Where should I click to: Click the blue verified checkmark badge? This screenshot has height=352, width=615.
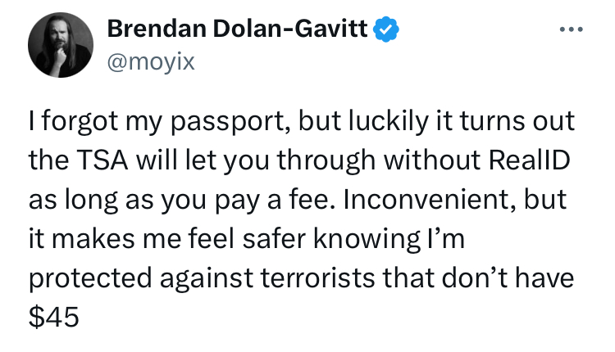(386, 30)
